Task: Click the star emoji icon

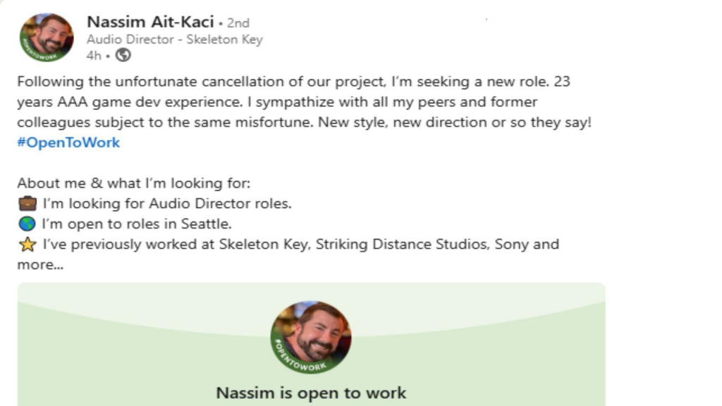Action: 27,245
